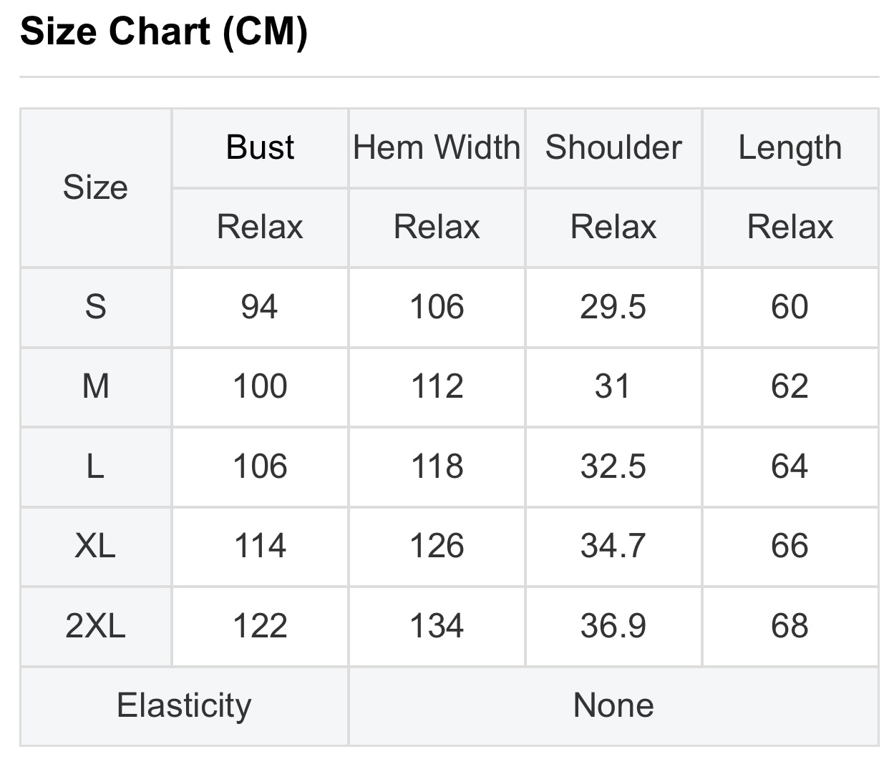Select the S size row label
The width and height of the screenshot is (894, 759).
95,307
